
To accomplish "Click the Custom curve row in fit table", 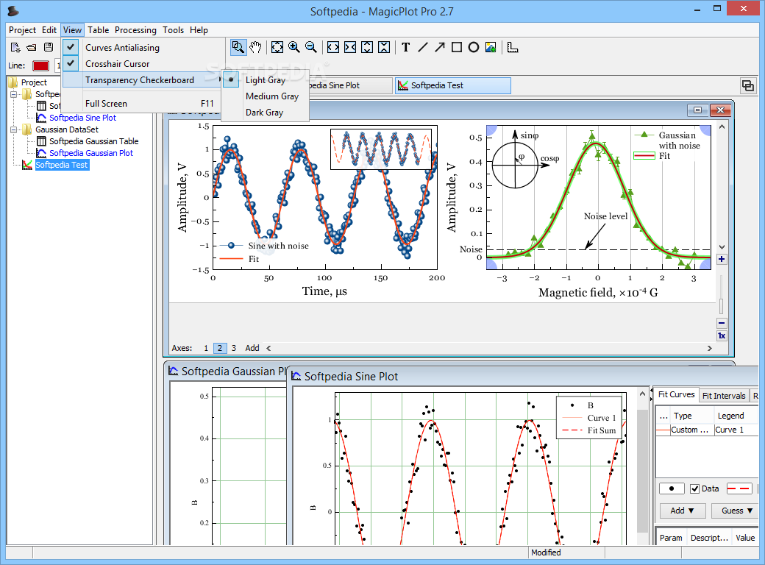I will click(x=705, y=430).
